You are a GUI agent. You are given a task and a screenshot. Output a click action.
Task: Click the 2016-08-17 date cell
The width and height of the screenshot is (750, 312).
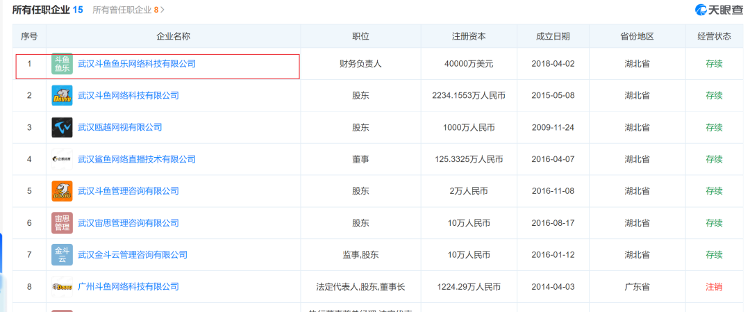click(553, 223)
